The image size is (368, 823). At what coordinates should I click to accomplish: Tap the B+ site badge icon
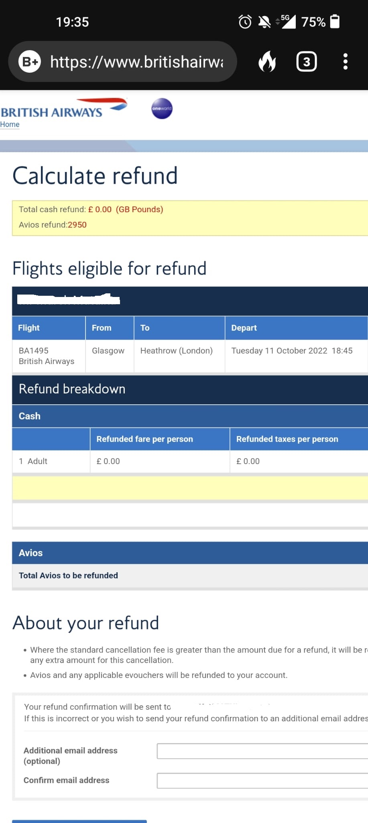coord(30,62)
